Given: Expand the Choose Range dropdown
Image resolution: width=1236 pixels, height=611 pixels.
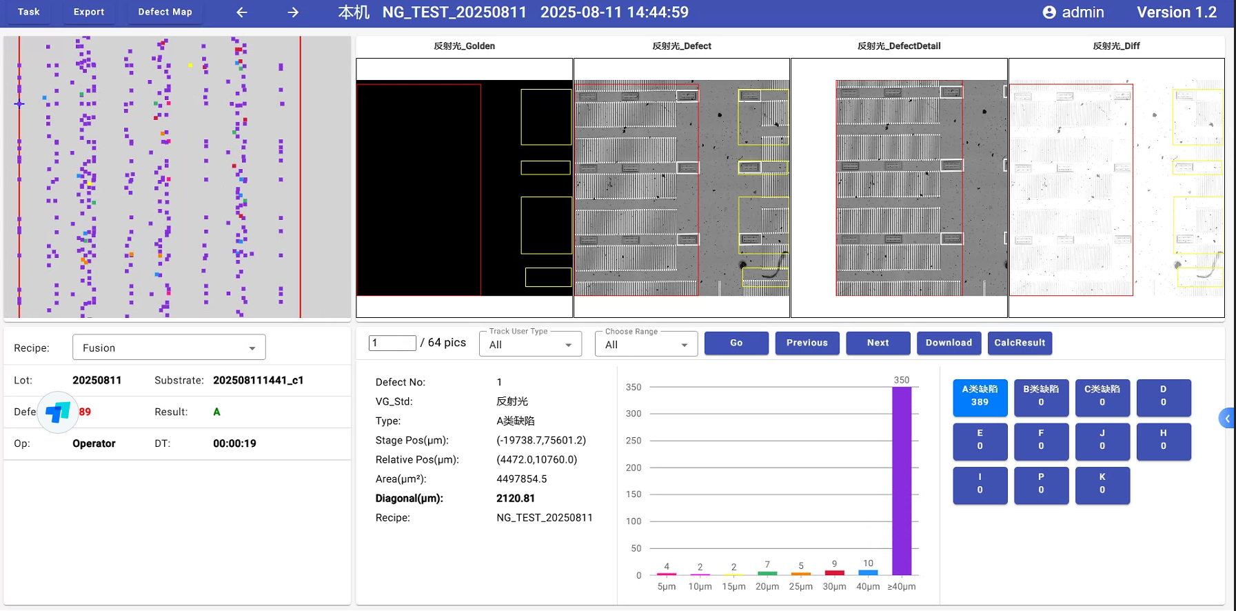Looking at the screenshot, I should 646,344.
